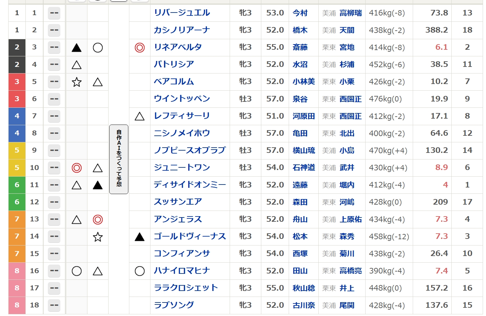This screenshot has width=486, height=316.
Task: Open the mark selector for horse number 9
Action: pyautogui.click(x=54, y=151)
